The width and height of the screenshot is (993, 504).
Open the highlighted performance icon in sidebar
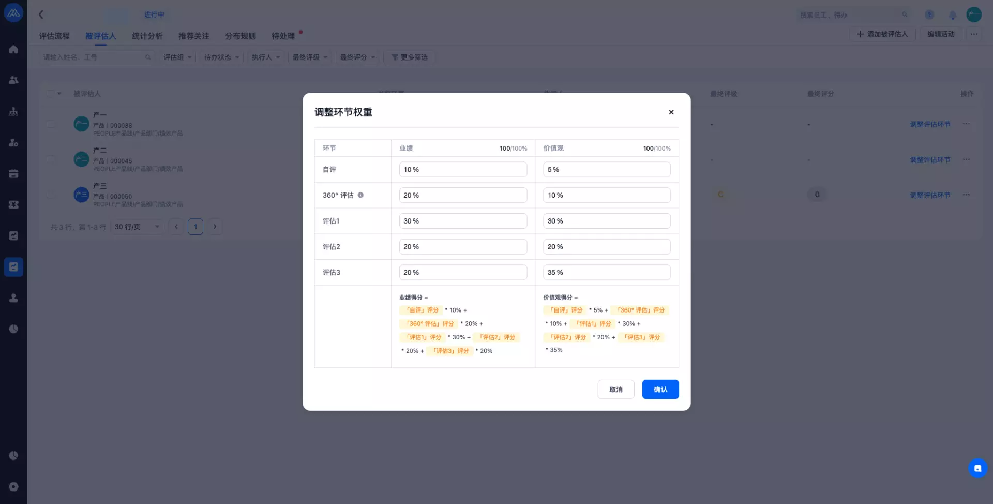13,267
